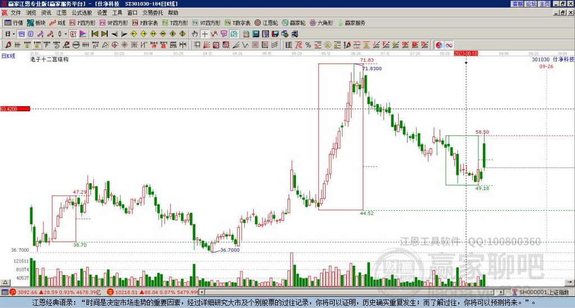Open the 六角形 tool

pyautogui.click(x=321, y=22)
